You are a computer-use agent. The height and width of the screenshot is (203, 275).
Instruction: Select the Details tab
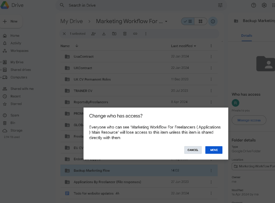pyautogui.click(x=247, y=36)
